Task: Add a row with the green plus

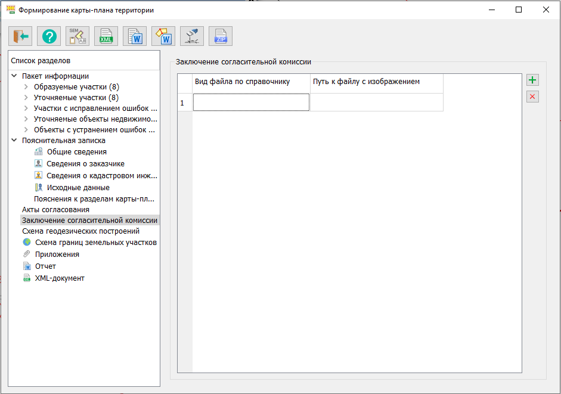Action: 532,80
